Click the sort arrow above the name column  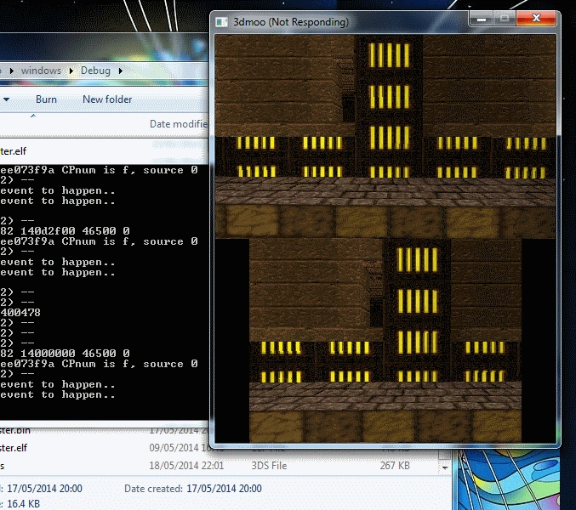pyautogui.click(x=33, y=116)
